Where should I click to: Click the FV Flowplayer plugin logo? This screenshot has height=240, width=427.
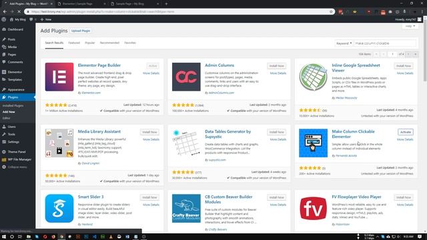coord(313,208)
